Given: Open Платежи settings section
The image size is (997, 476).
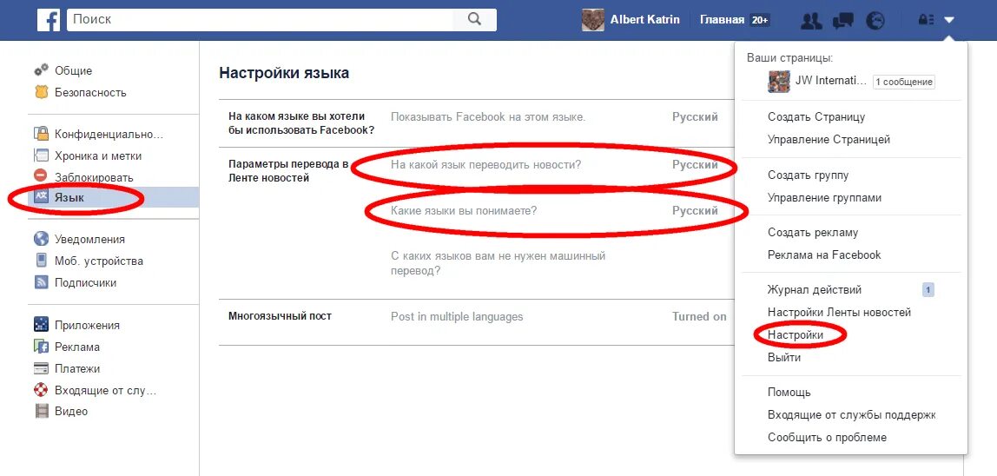Looking at the screenshot, I should click(x=77, y=368).
